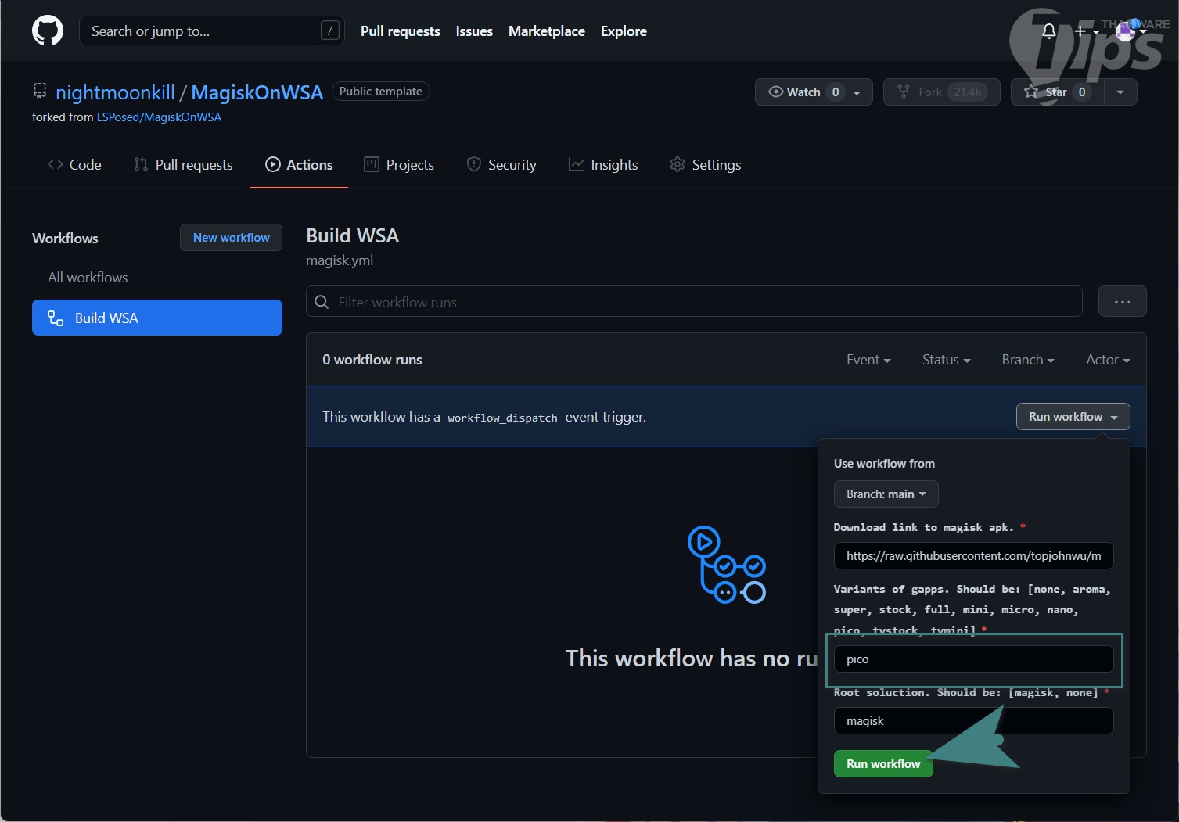Viewport: 1179px width, 822px height.
Task: Open Settings tab with gear icon
Action: coord(705,165)
